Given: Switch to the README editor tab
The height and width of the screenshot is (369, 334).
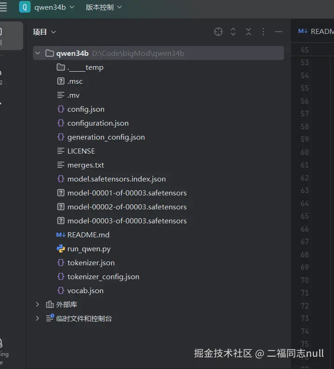Looking at the screenshot, I should (x=316, y=31).
